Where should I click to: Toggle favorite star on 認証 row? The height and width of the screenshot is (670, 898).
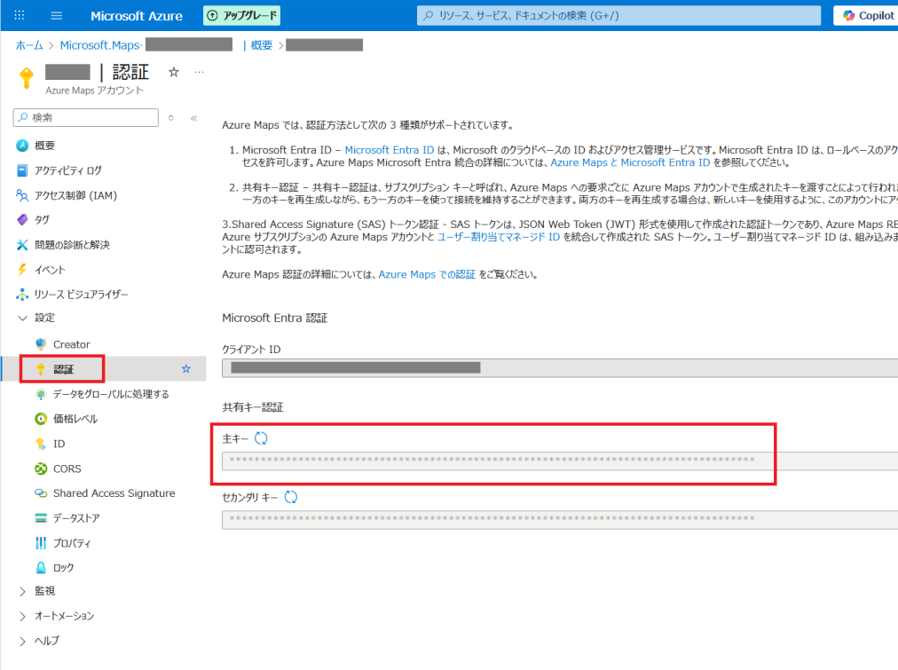186,369
